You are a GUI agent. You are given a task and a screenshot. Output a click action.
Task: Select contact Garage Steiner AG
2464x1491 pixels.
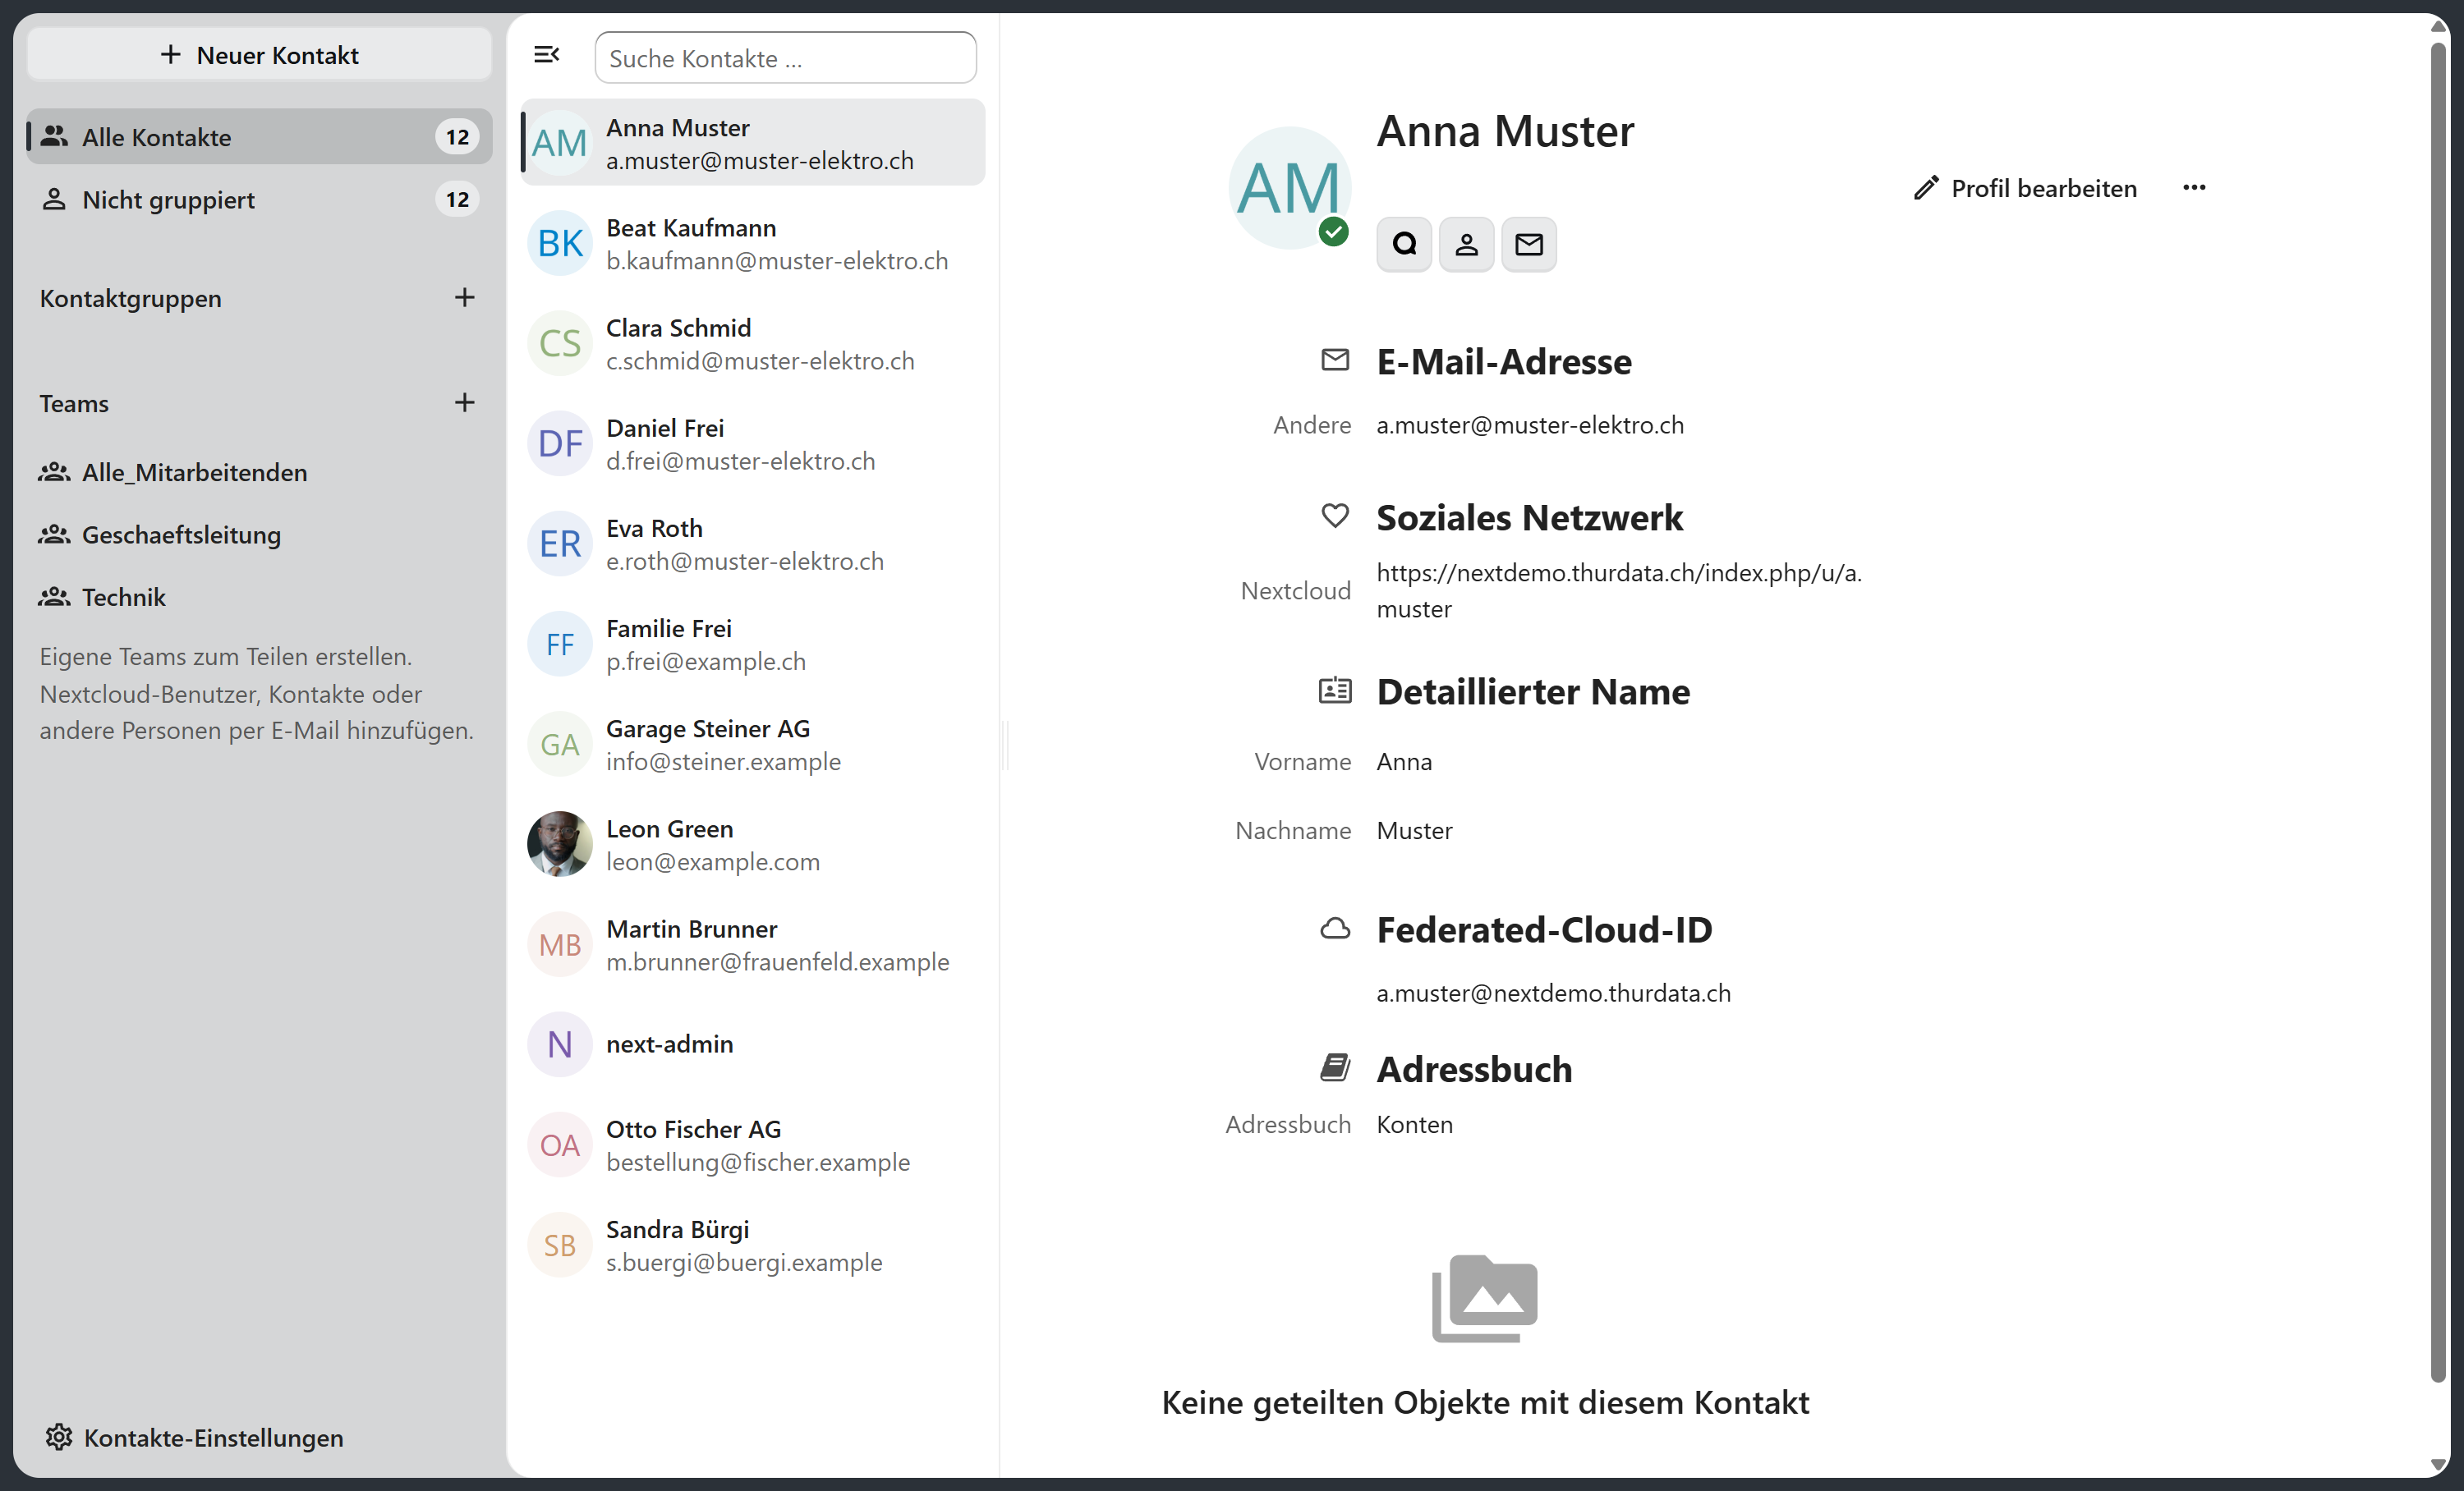[x=753, y=745]
